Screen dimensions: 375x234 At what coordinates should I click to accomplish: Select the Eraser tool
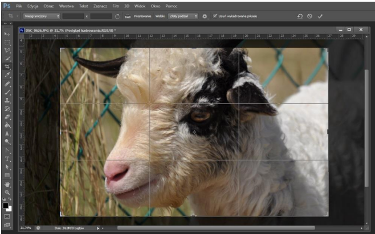[x=7, y=117]
